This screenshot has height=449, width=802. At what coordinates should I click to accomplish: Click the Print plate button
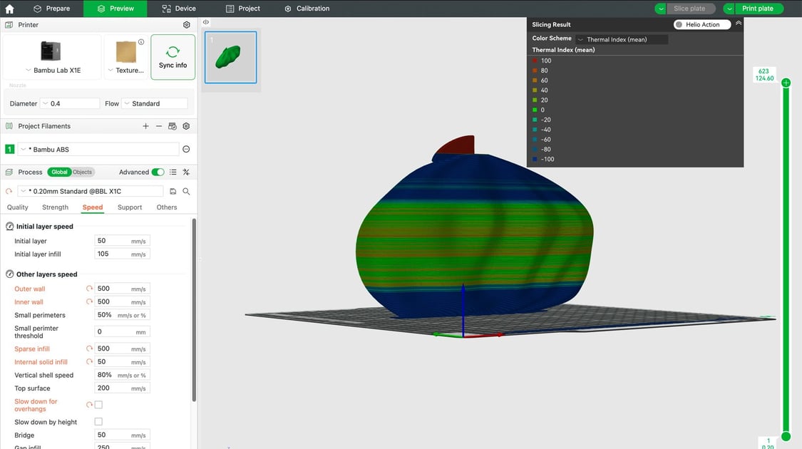[758, 8]
